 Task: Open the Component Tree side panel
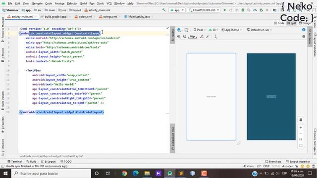(x=173, y=138)
